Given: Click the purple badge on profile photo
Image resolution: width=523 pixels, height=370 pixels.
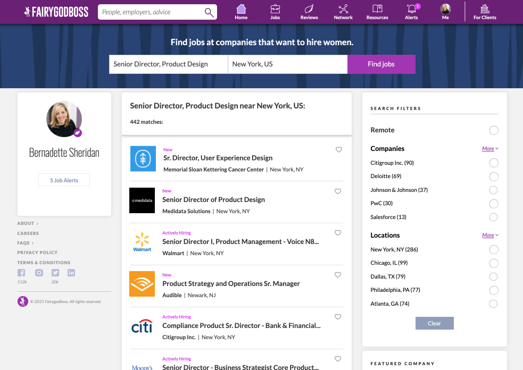Looking at the screenshot, I should (78, 133).
